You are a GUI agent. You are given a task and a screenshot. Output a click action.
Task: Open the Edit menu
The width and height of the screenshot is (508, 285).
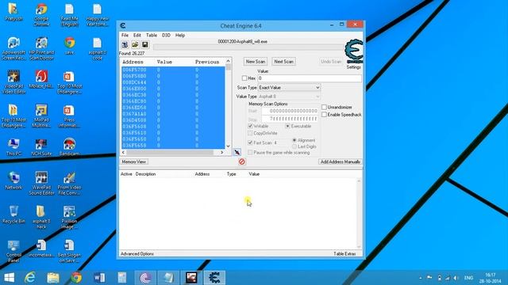[x=137, y=35]
